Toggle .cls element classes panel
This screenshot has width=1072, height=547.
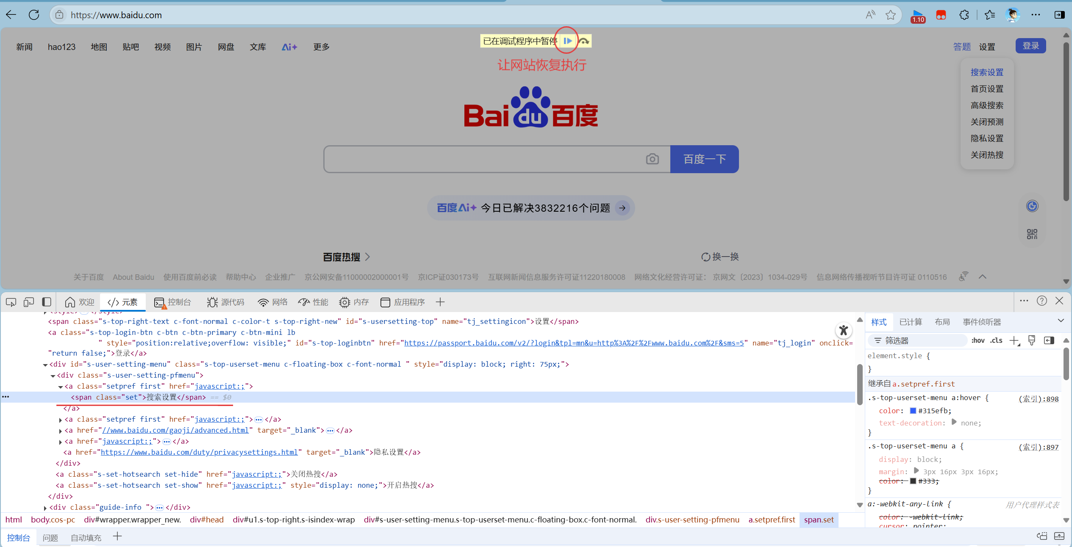996,340
